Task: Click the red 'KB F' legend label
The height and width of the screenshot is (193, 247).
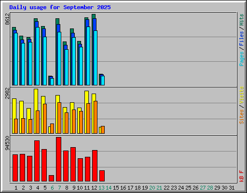Action: click(x=242, y=176)
